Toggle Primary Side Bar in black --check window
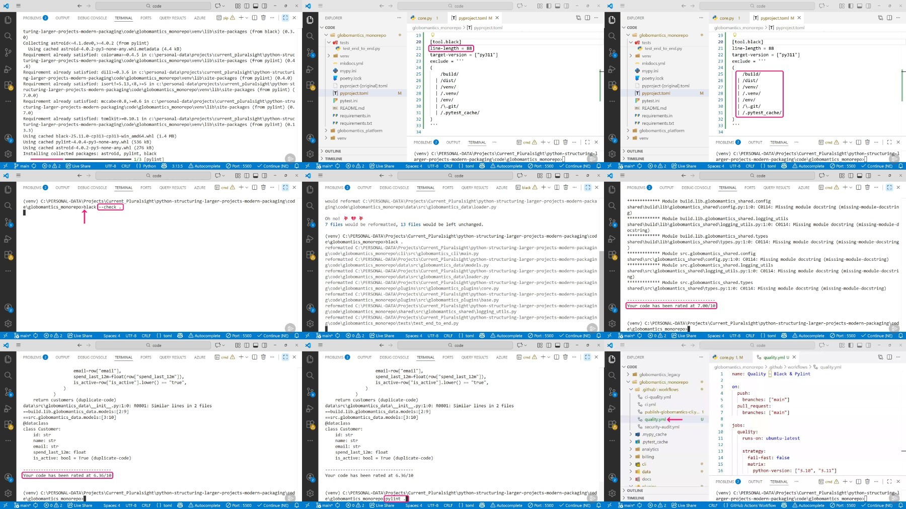Viewport: 906px width, 509px height. click(247, 176)
